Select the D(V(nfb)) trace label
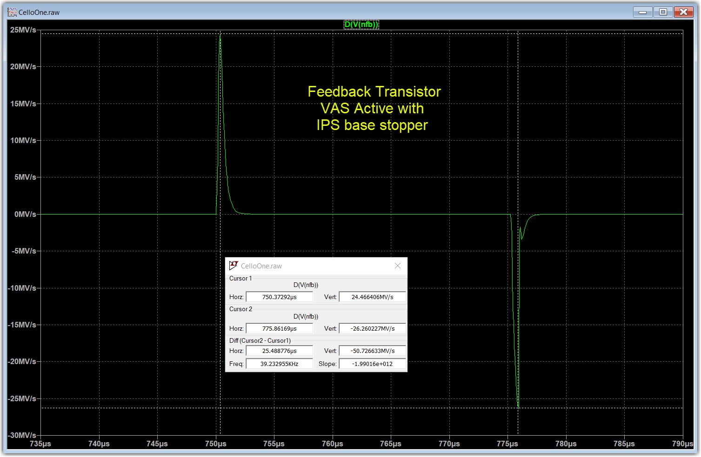 point(361,25)
